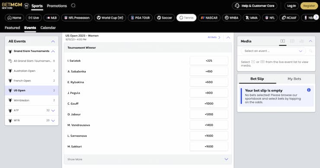Select US Open in event list
320x168 pixels.
coord(32,90)
